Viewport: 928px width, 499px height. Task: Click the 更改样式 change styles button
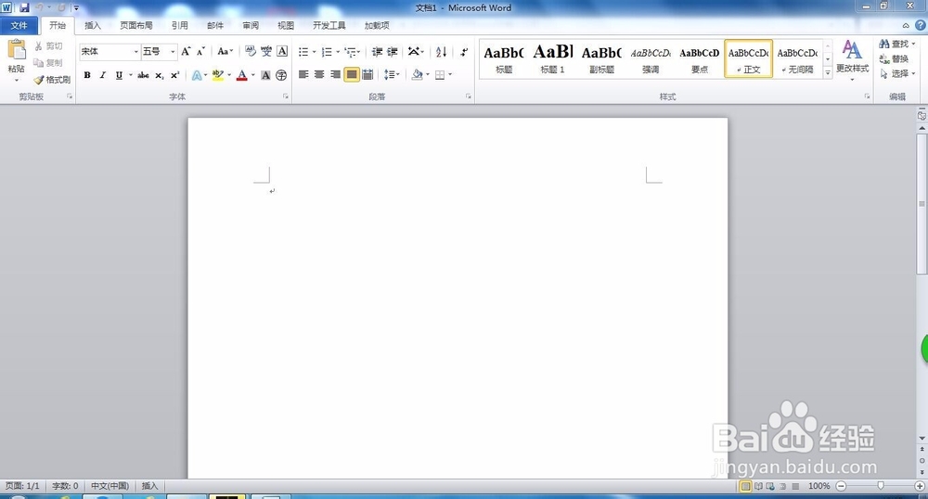tap(852, 59)
